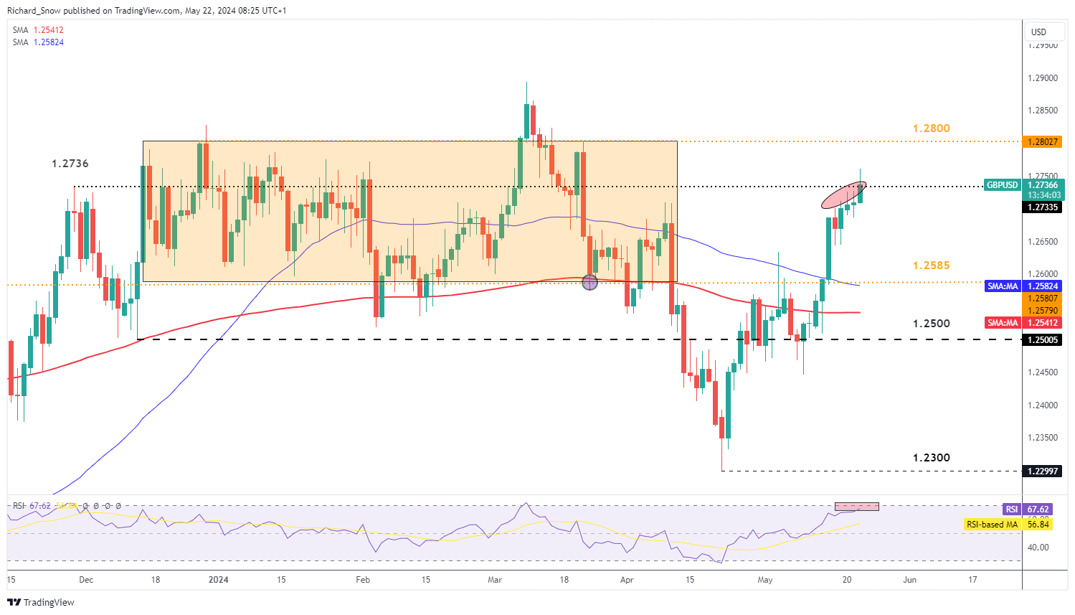Click the blue SMA:MA 1.25824 axis label
This screenshot has height=615, width=1075.
(1024, 286)
